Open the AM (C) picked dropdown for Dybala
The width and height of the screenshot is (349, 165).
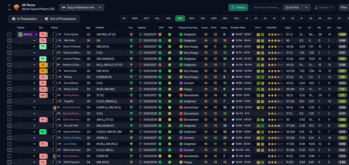click(27, 34)
